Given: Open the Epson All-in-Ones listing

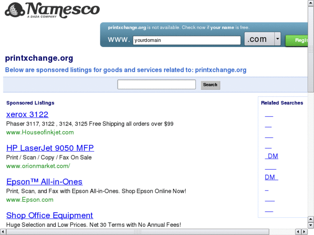Looking at the screenshot, I should coord(44,182).
